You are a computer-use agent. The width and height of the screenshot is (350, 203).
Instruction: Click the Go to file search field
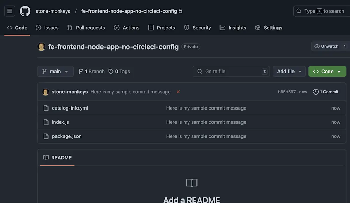(231, 71)
